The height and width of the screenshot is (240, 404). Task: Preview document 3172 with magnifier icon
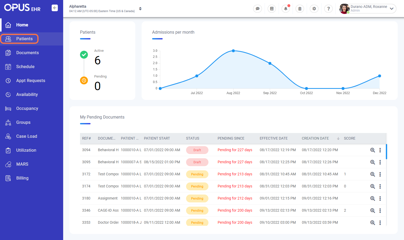point(373,174)
